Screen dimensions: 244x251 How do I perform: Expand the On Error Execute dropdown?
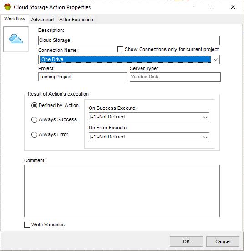(x=205, y=137)
